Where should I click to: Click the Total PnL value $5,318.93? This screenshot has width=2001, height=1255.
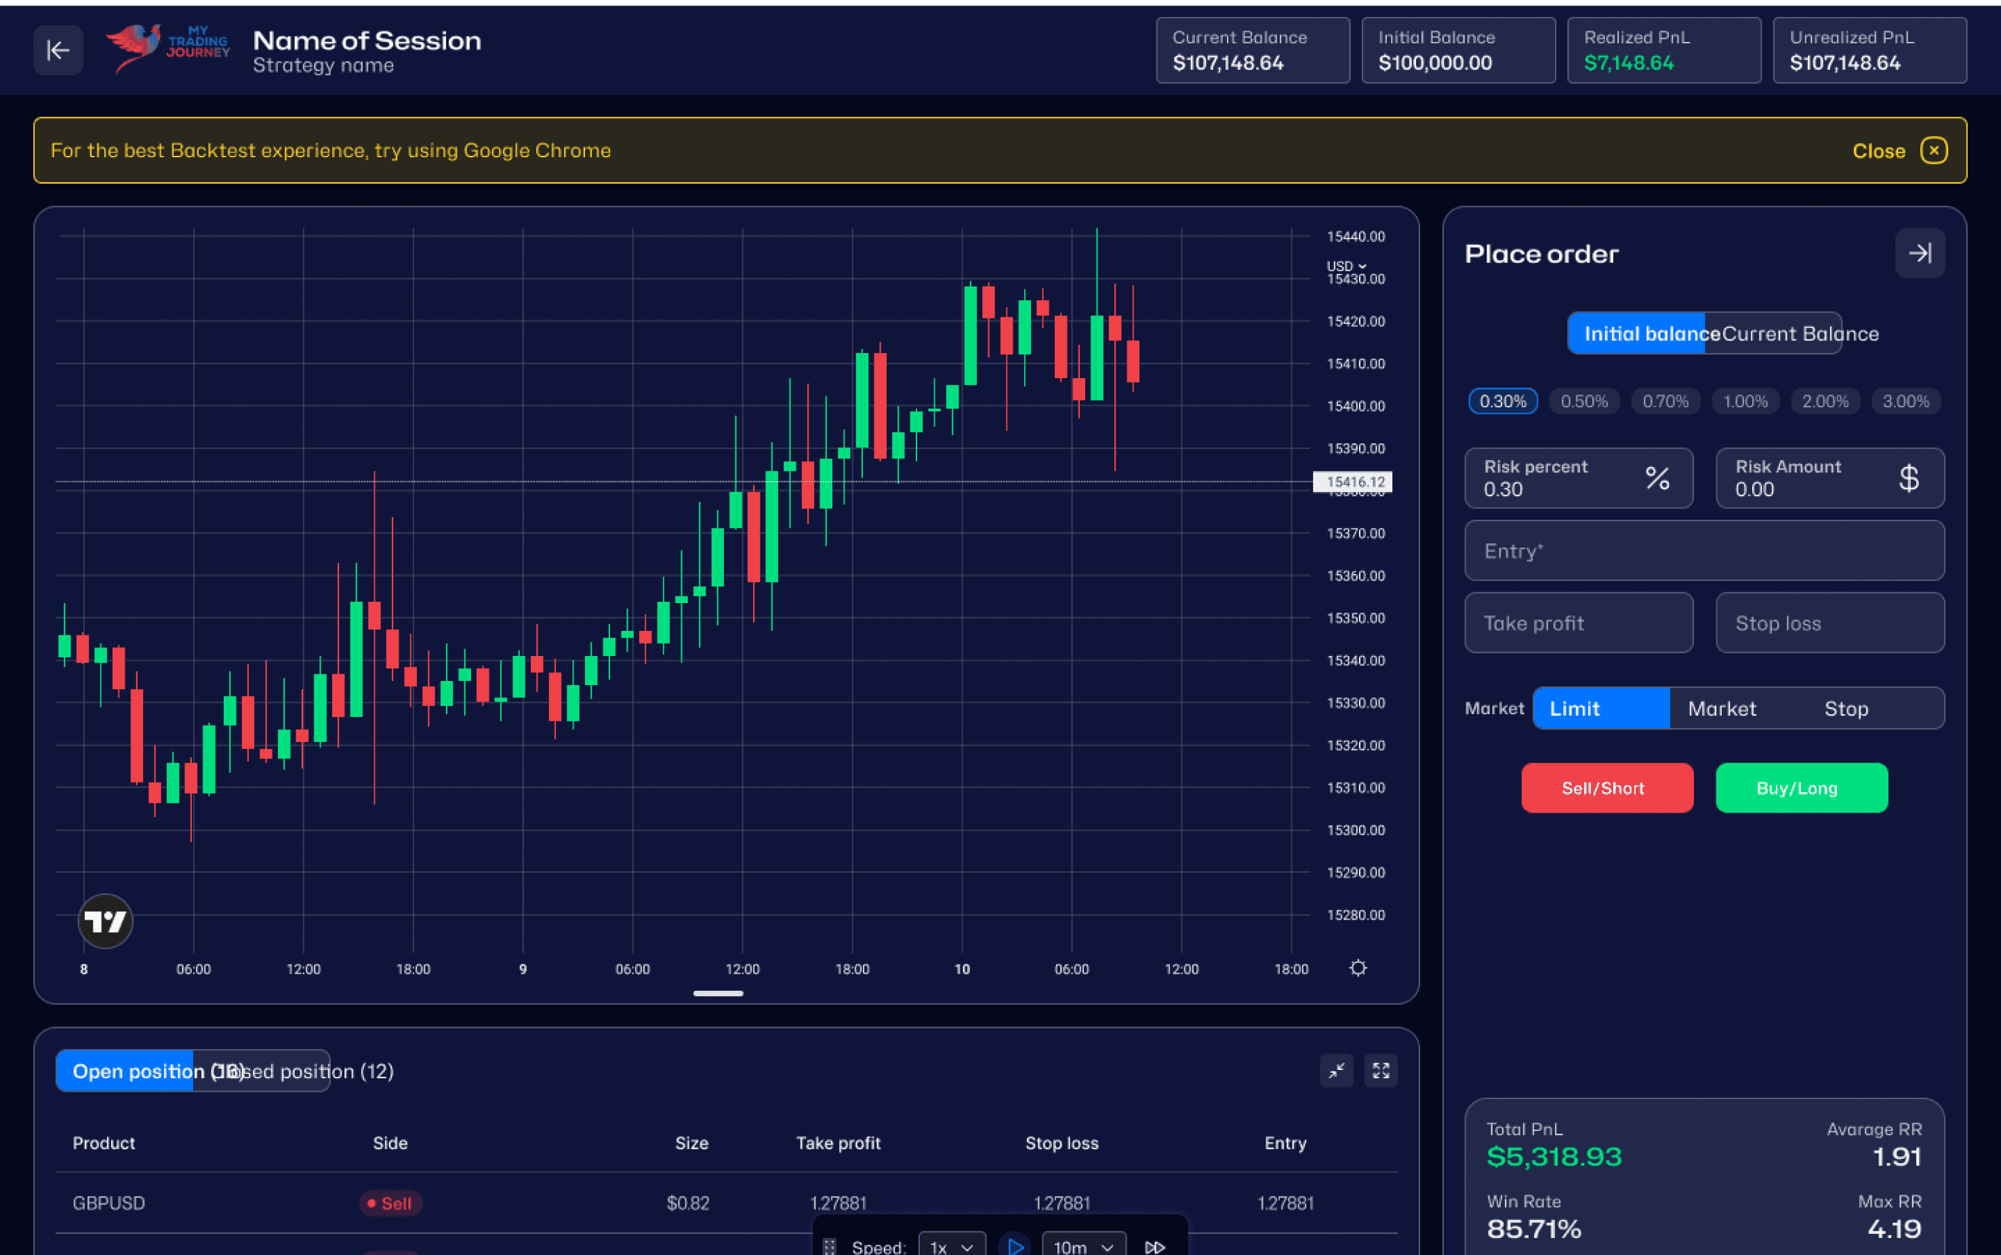(x=1554, y=1156)
